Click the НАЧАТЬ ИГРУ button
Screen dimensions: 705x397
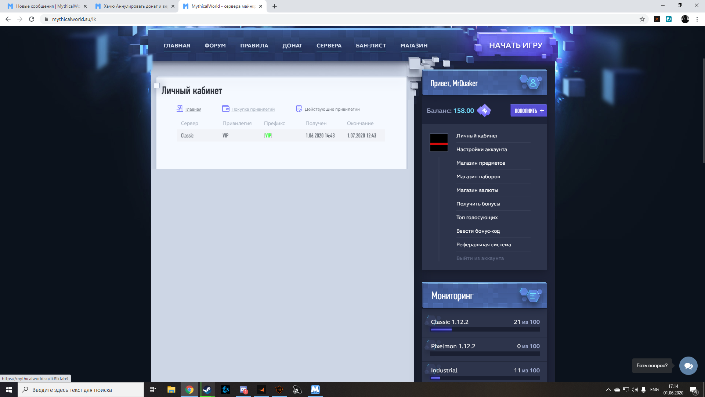[516, 45]
